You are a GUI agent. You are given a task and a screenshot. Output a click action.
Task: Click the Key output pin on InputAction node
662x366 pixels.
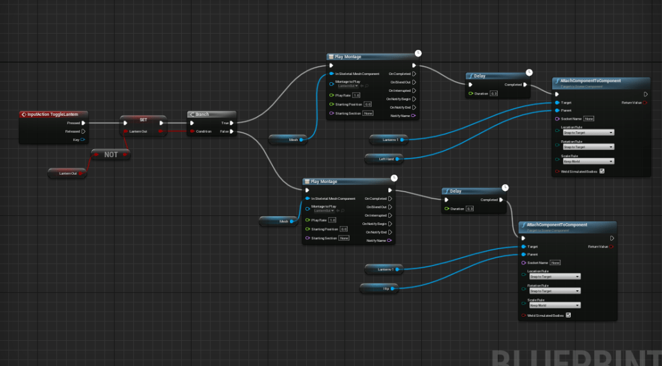click(83, 139)
